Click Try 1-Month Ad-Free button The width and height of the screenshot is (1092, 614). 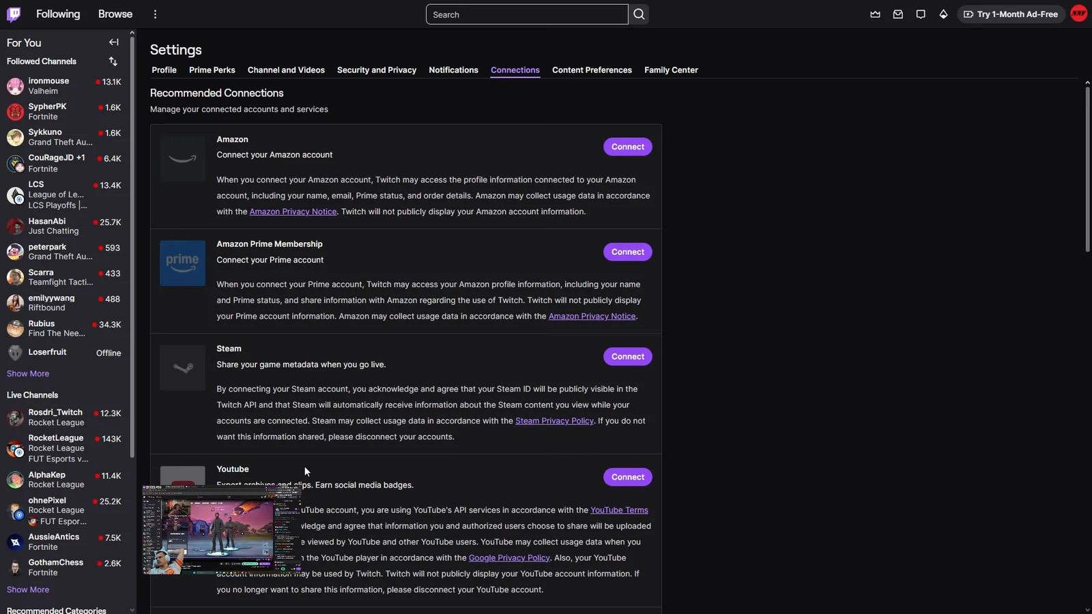pyautogui.click(x=1011, y=14)
